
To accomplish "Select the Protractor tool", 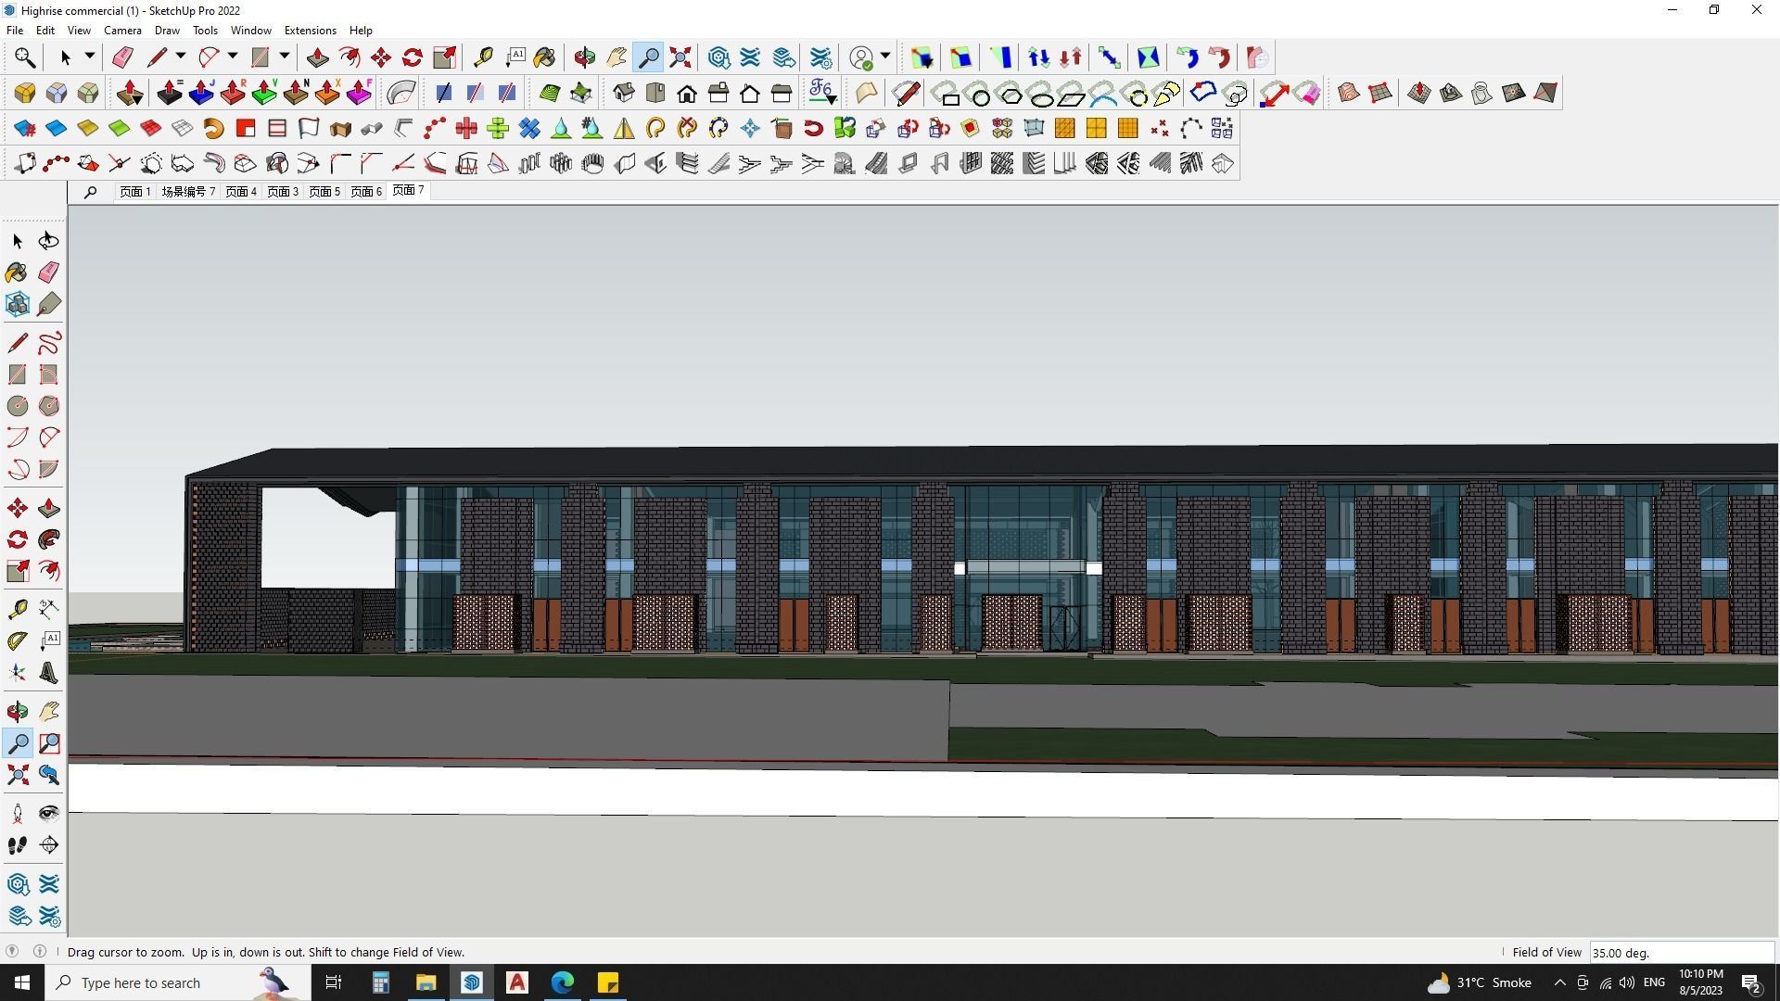I will tap(17, 641).
